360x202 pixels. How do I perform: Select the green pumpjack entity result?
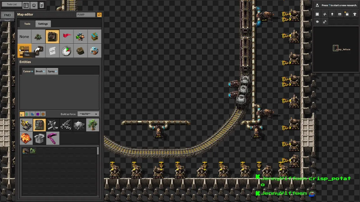33,151
